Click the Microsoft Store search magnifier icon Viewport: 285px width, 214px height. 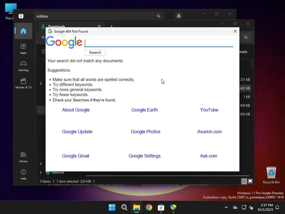(x=158, y=16)
